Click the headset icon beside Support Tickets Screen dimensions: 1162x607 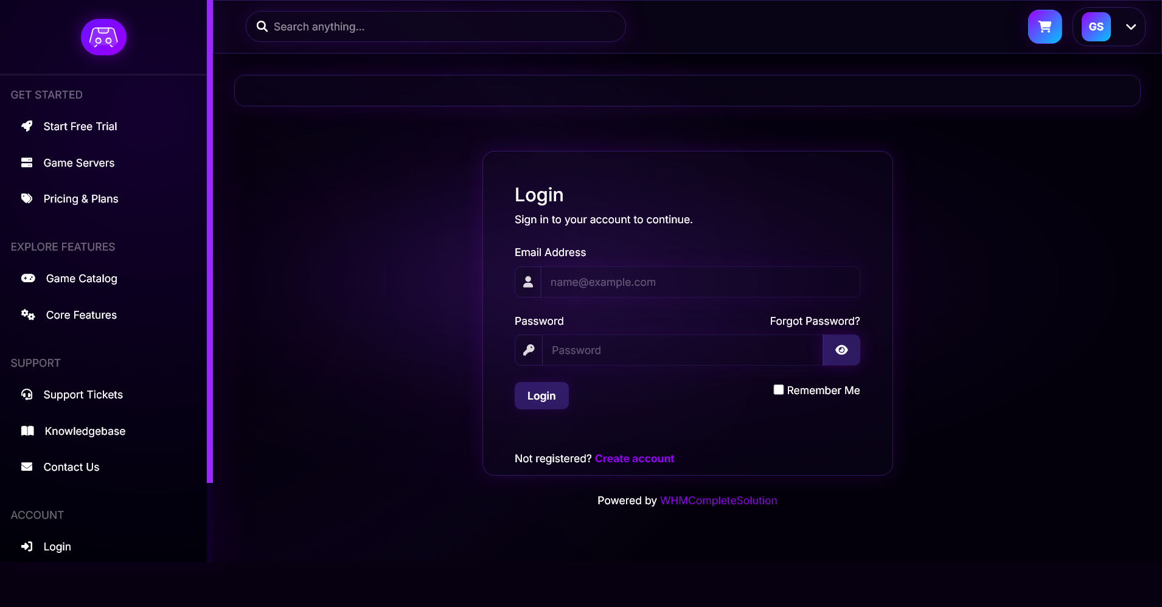pyautogui.click(x=27, y=394)
